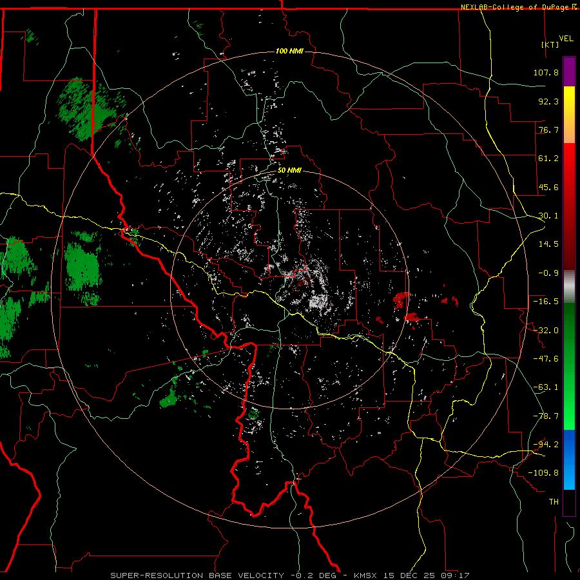Click the [KT] units label

click(550, 44)
